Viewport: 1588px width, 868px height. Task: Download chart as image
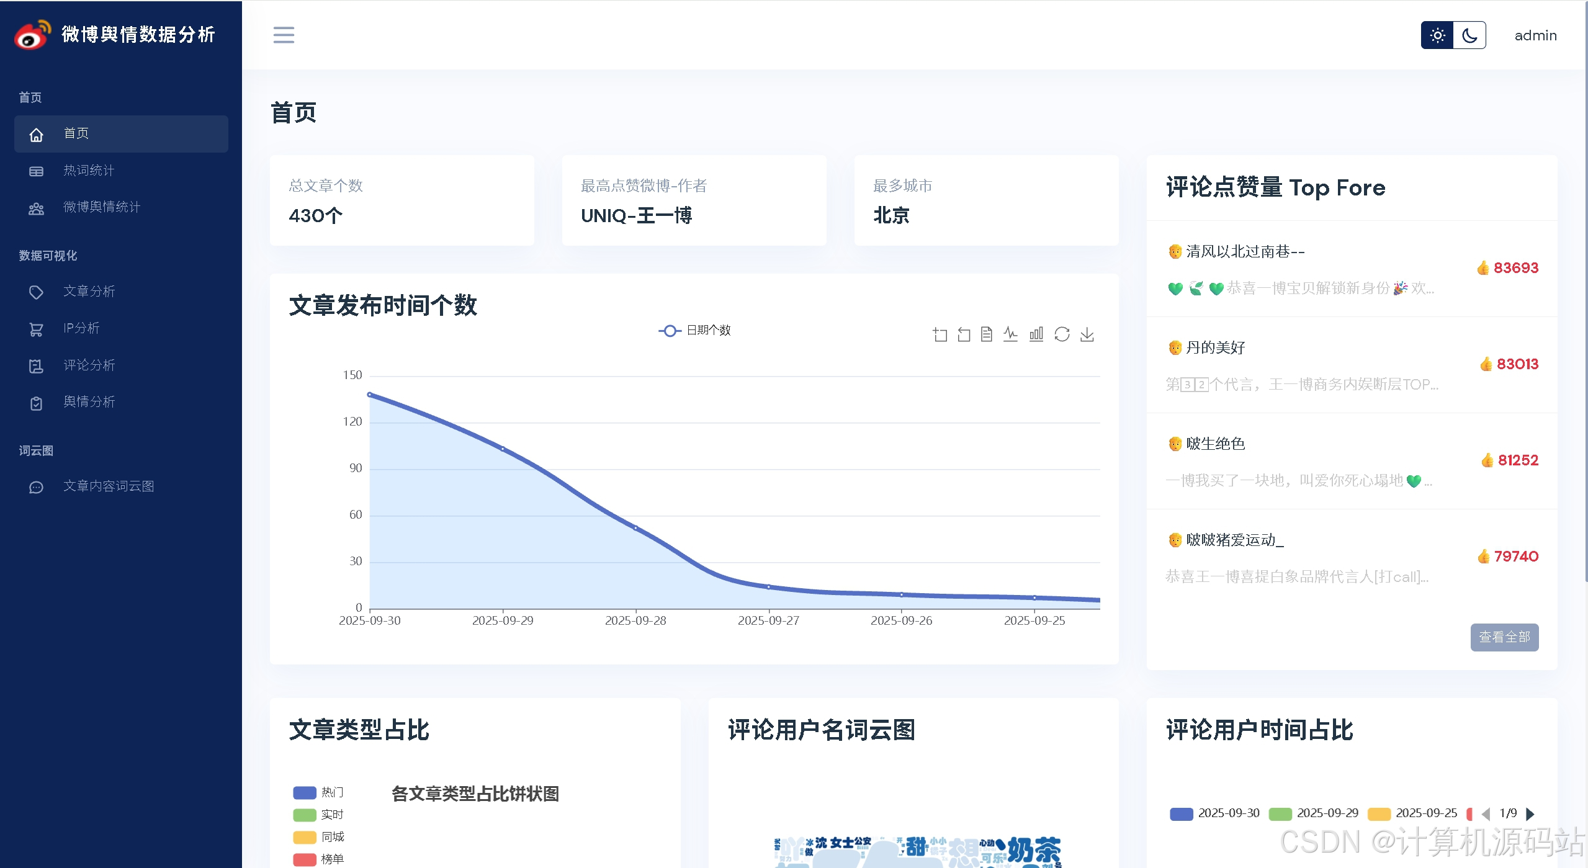point(1087,334)
